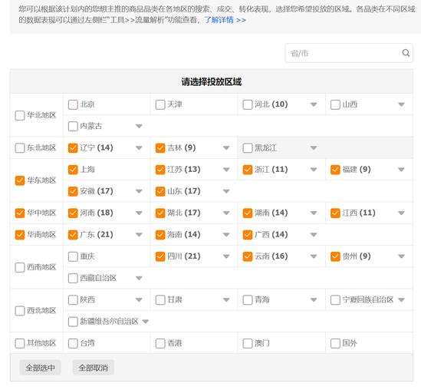Screen dimensions: 421x390
Task: Uncheck the 华南地区 region checkbox
Action: tap(20, 235)
